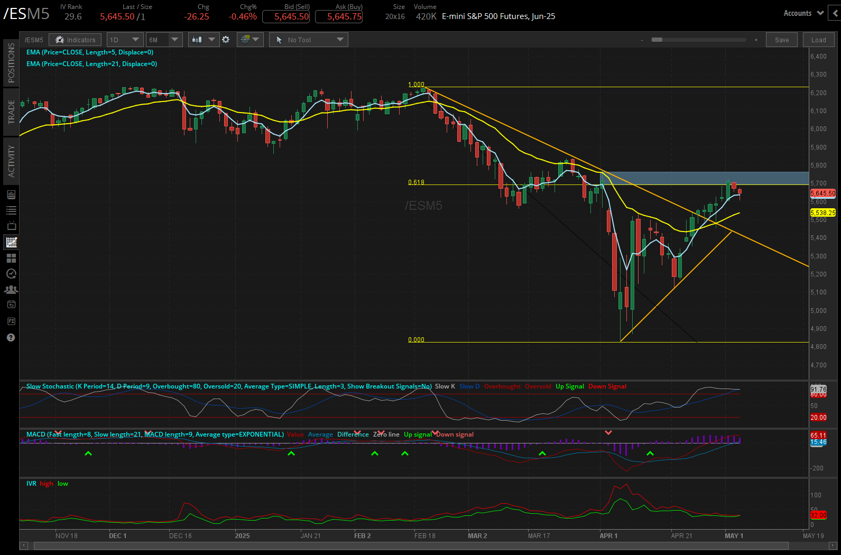Switch to the TRADE vertical tab
This screenshot has width=841, height=555.
pos(11,112)
